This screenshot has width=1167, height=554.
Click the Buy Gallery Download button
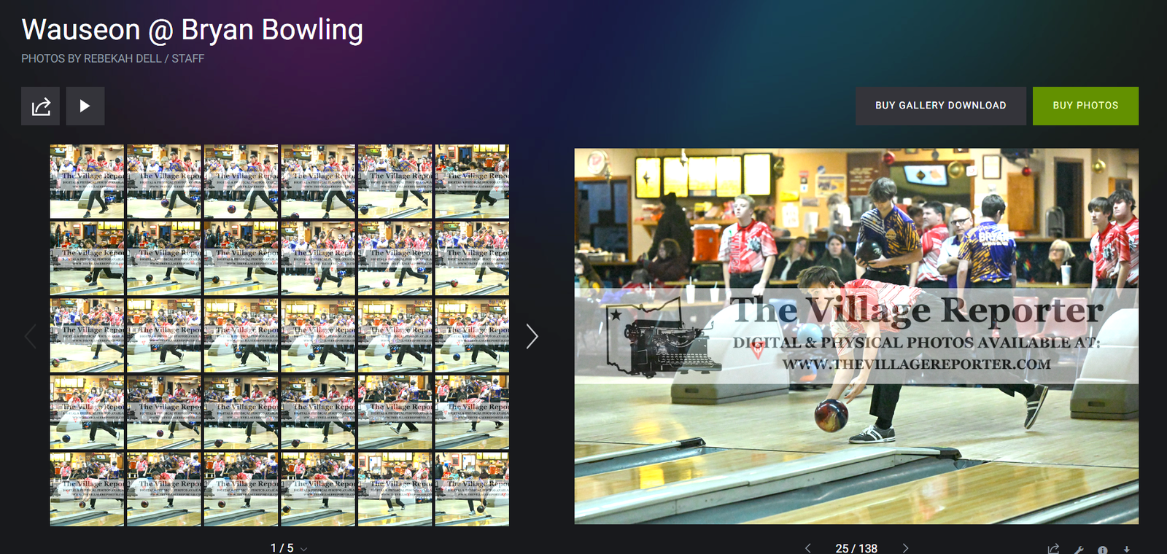click(940, 106)
